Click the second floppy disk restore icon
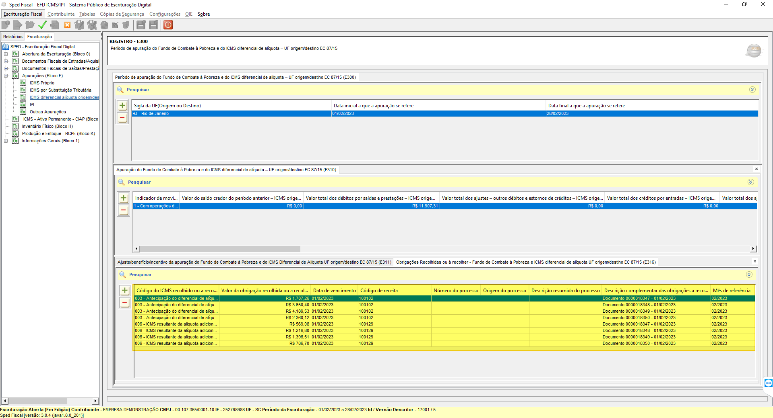773x418 pixels. [x=153, y=25]
